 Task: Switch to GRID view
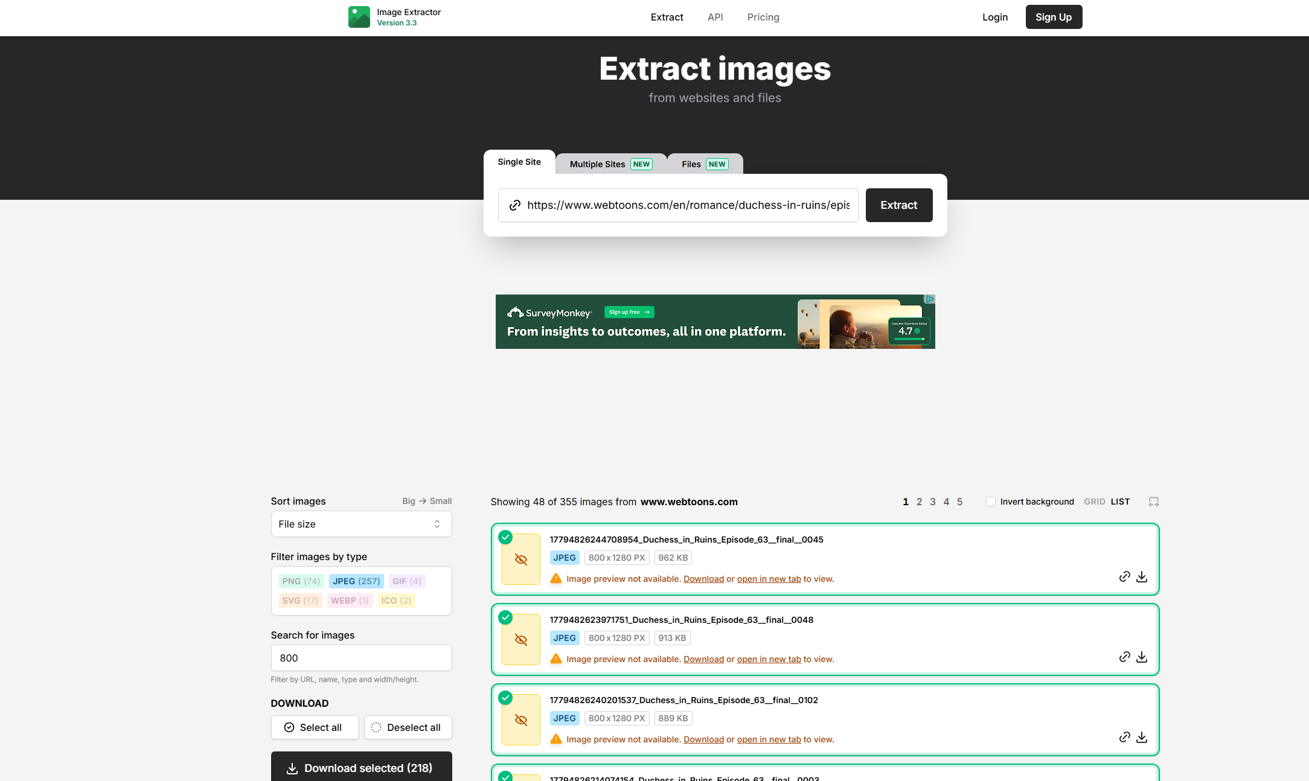pyautogui.click(x=1095, y=502)
